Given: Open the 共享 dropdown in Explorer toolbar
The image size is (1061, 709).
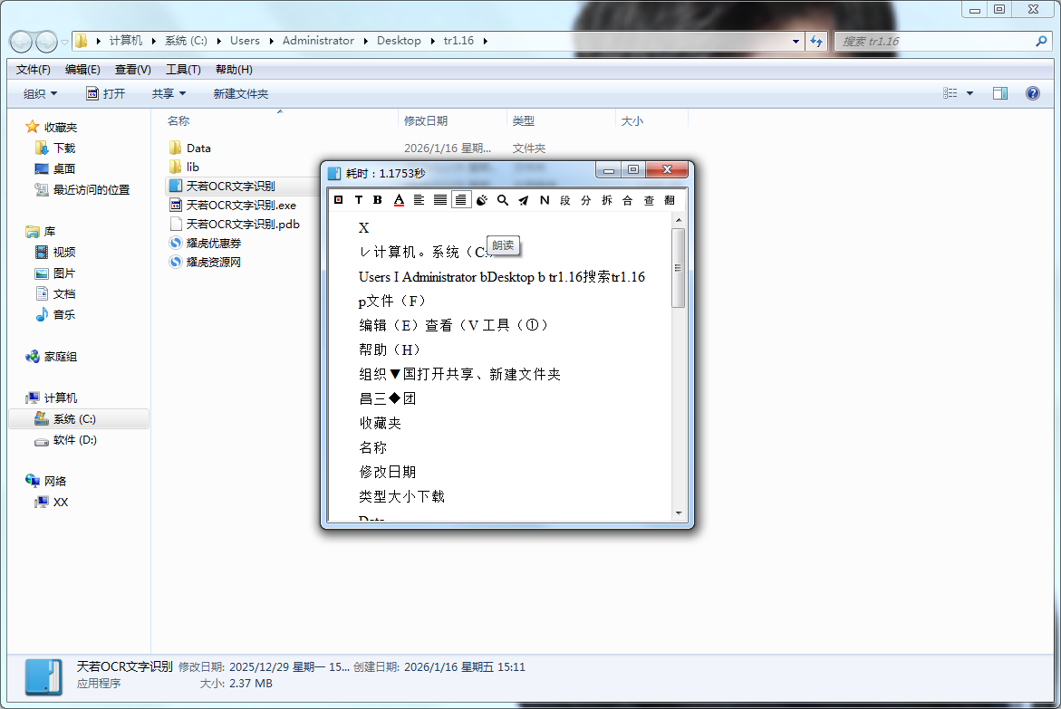Looking at the screenshot, I should (169, 93).
